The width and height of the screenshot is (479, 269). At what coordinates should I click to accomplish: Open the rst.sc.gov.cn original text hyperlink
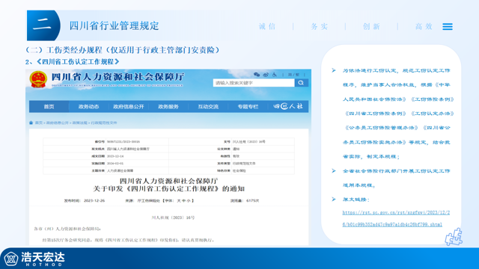[396, 218]
